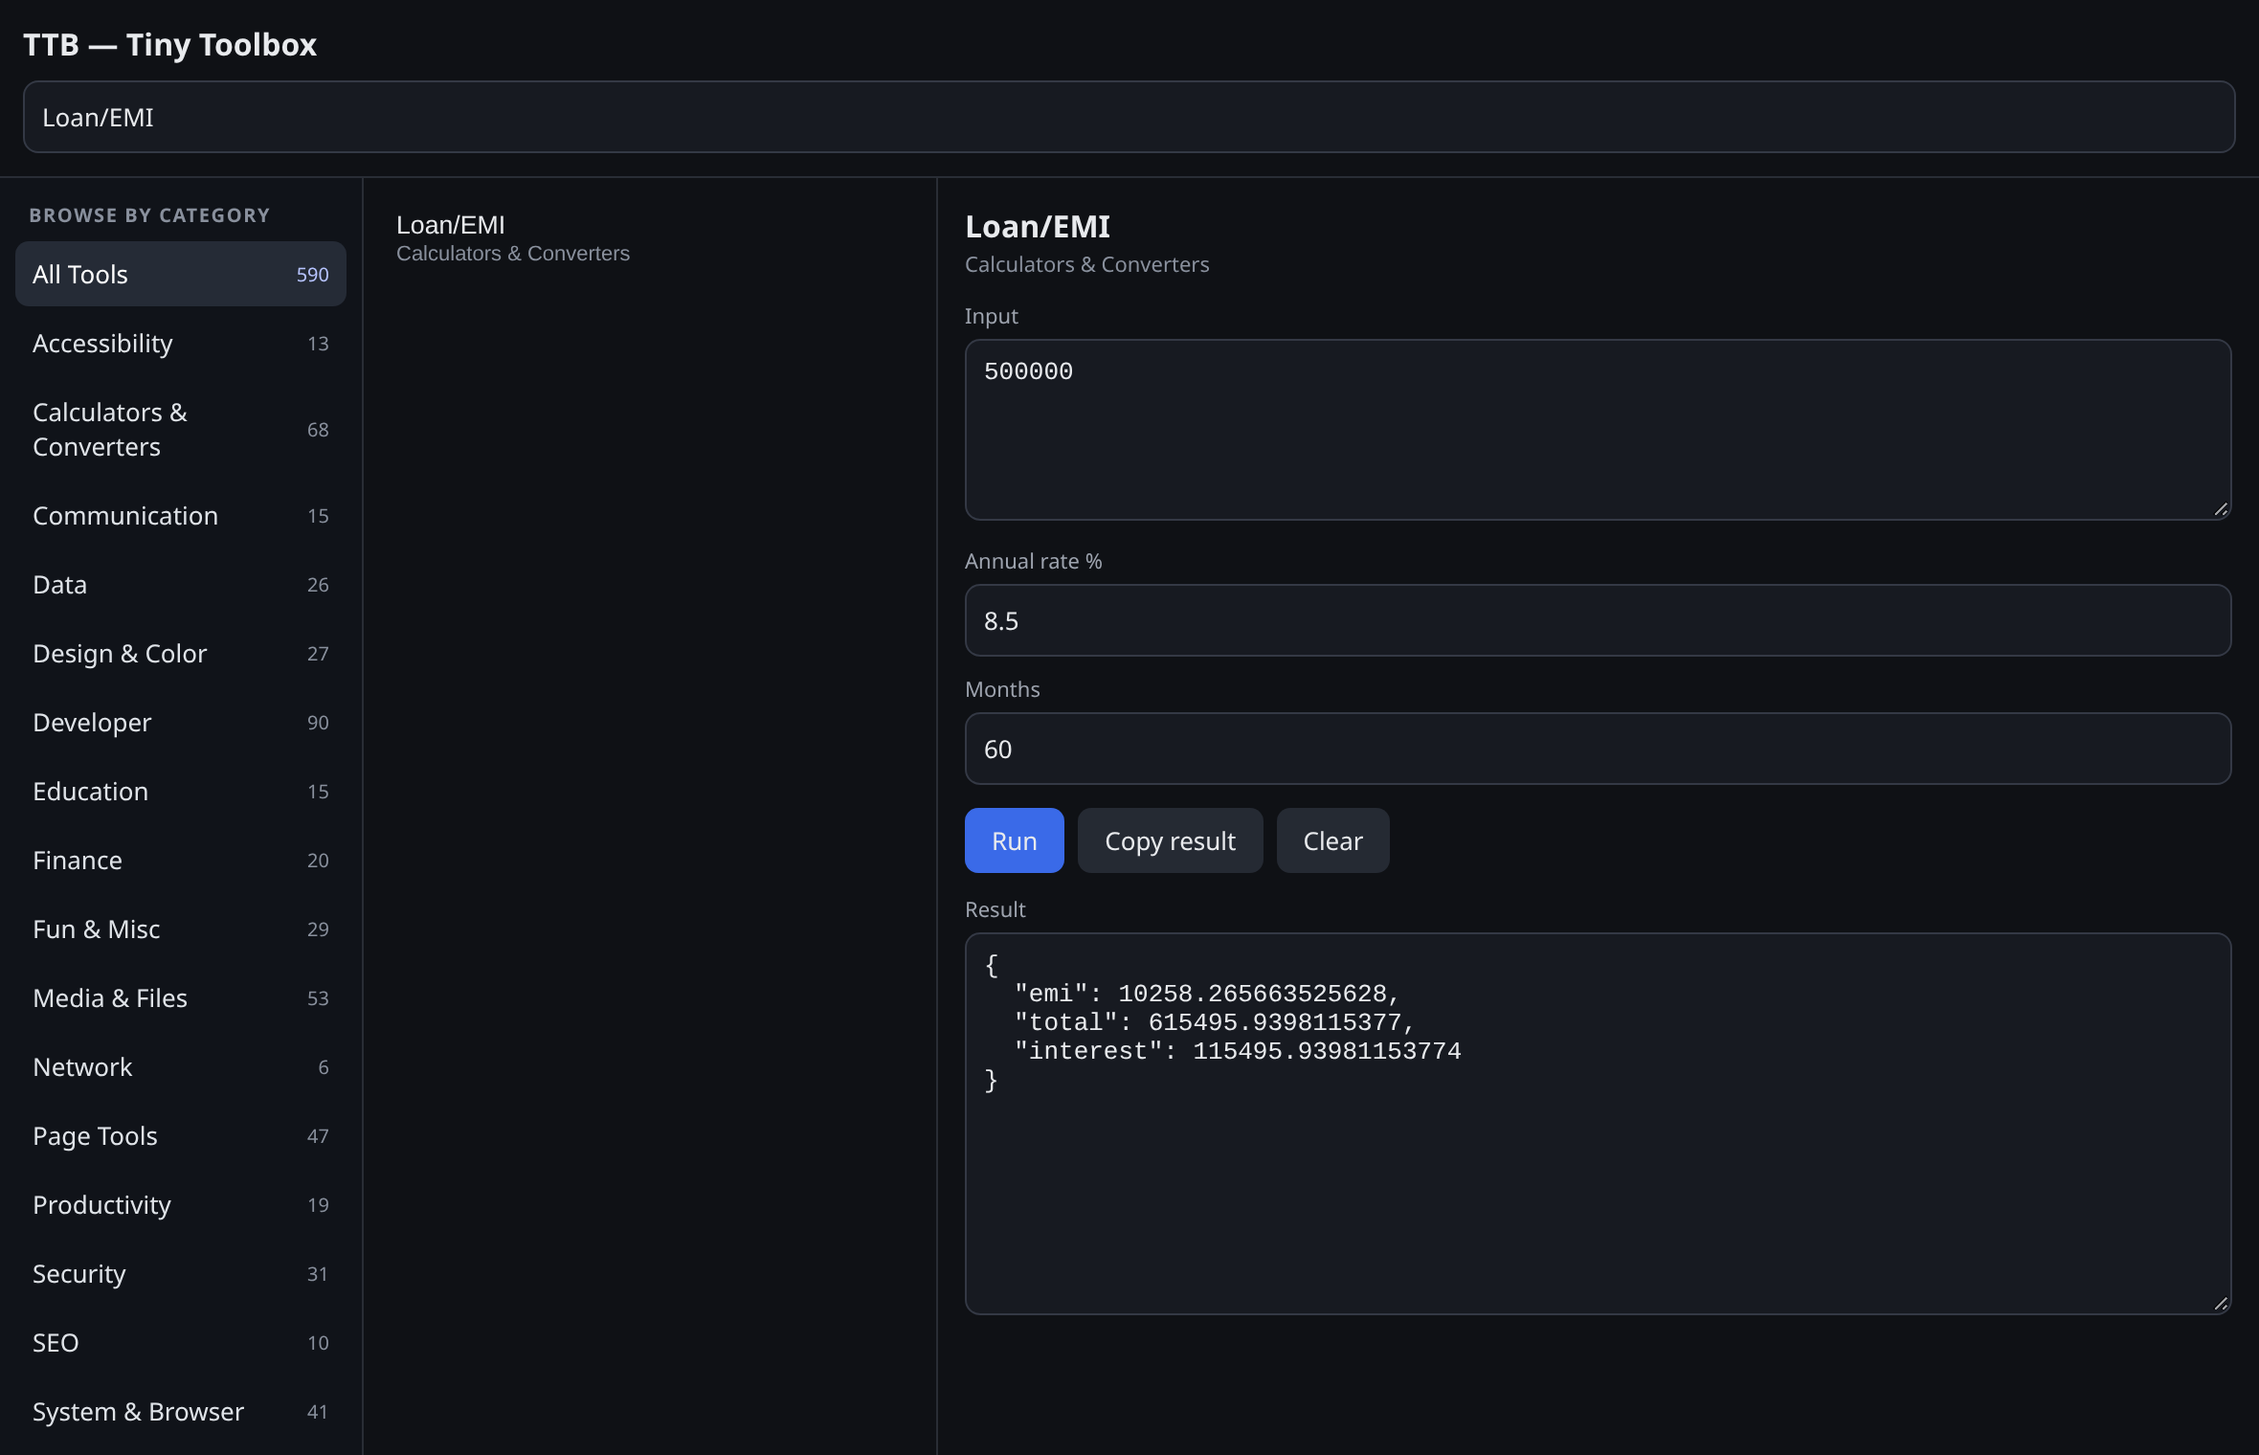The image size is (2259, 1455).
Task: Select the Education category
Action: tap(181, 791)
